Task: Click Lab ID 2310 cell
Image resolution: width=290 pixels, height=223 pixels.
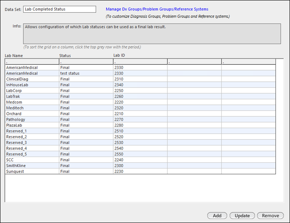Action: (x=140, y=79)
